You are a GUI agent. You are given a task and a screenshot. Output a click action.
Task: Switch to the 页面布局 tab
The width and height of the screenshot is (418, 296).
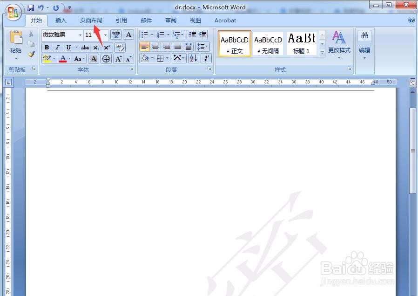(91, 21)
